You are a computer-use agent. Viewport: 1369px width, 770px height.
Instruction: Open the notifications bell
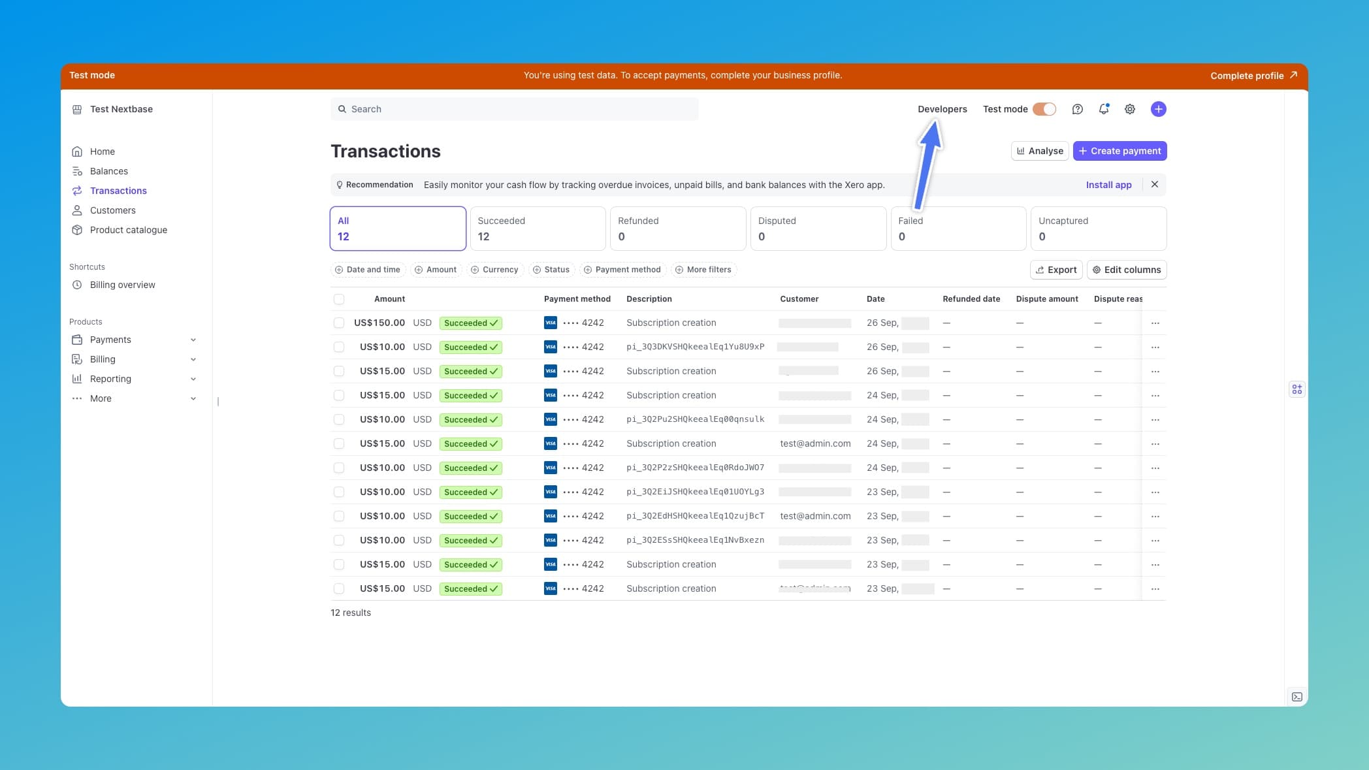click(x=1104, y=109)
